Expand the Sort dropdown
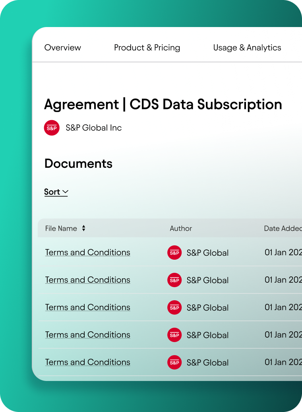This screenshot has height=412, width=302. [x=56, y=192]
